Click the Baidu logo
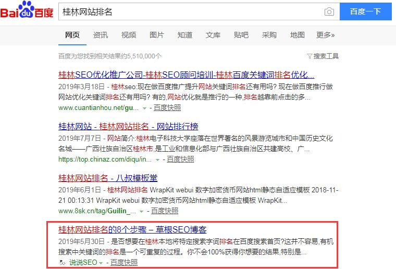The width and height of the screenshot is (396, 269). click(x=26, y=11)
